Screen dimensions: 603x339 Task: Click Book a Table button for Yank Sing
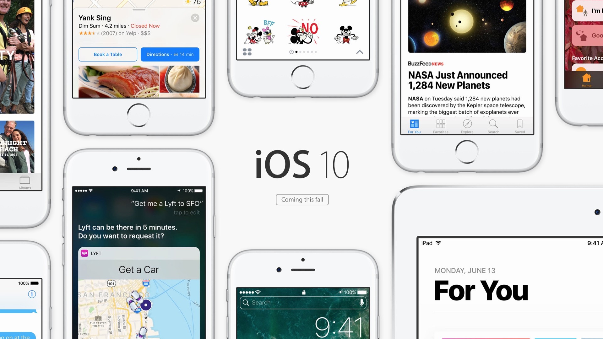point(108,54)
